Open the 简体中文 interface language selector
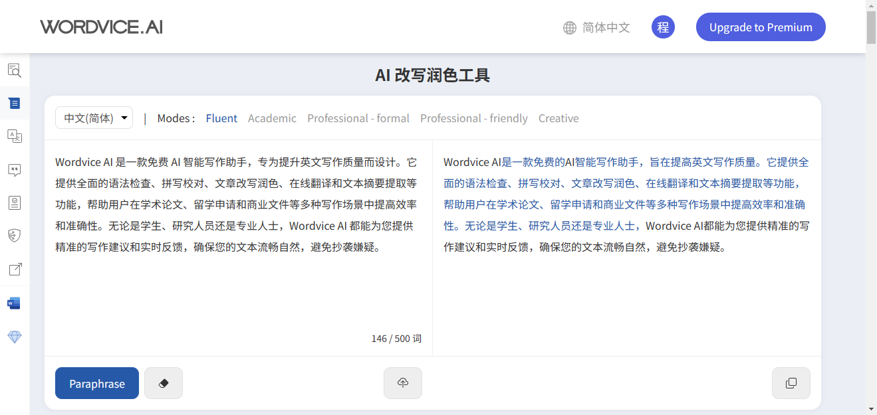The width and height of the screenshot is (877, 415). click(x=606, y=28)
